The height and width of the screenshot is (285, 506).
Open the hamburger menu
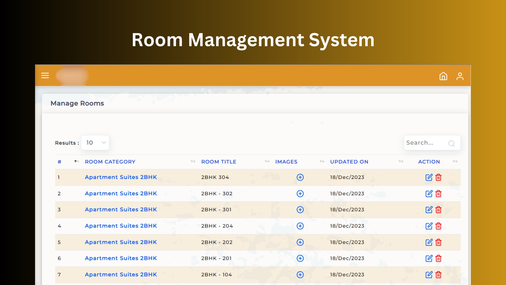(45, 75)
